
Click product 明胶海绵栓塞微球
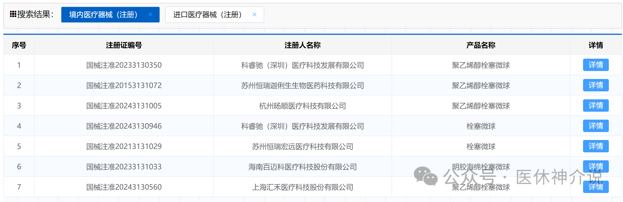[x=481, y=167]
